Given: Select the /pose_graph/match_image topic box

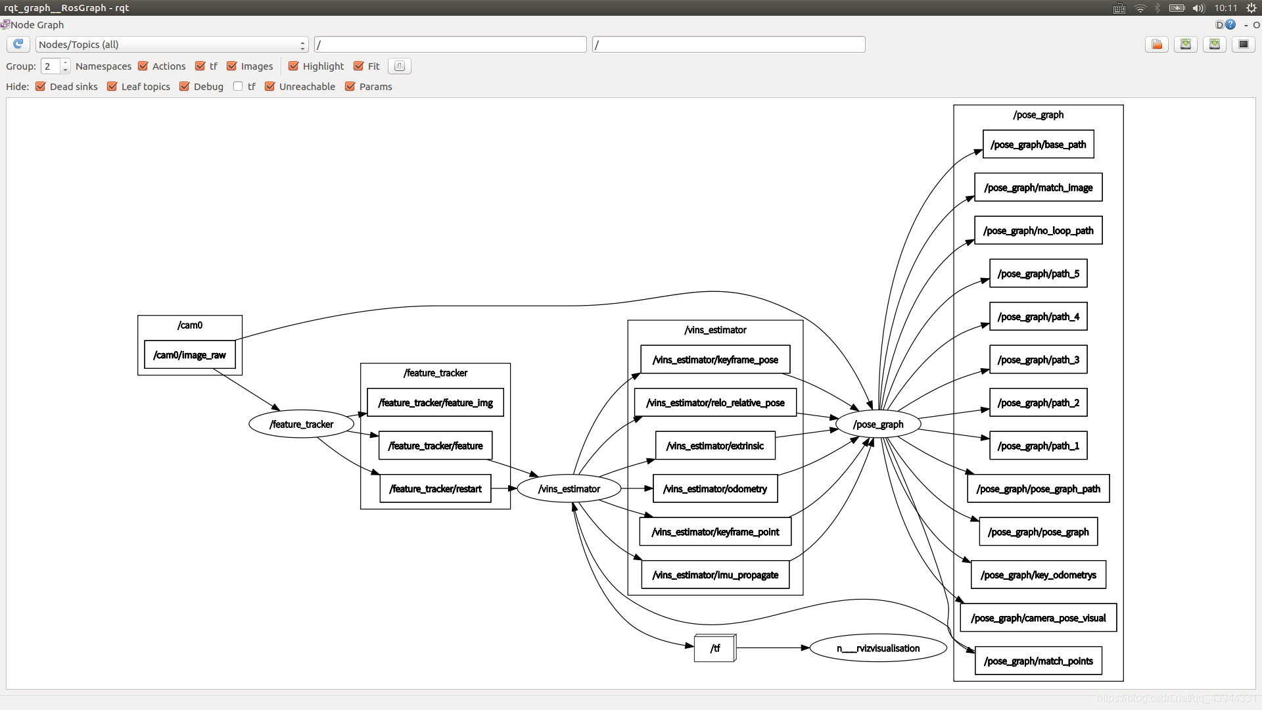Looking at the screenshot, I should (1038, 187).
